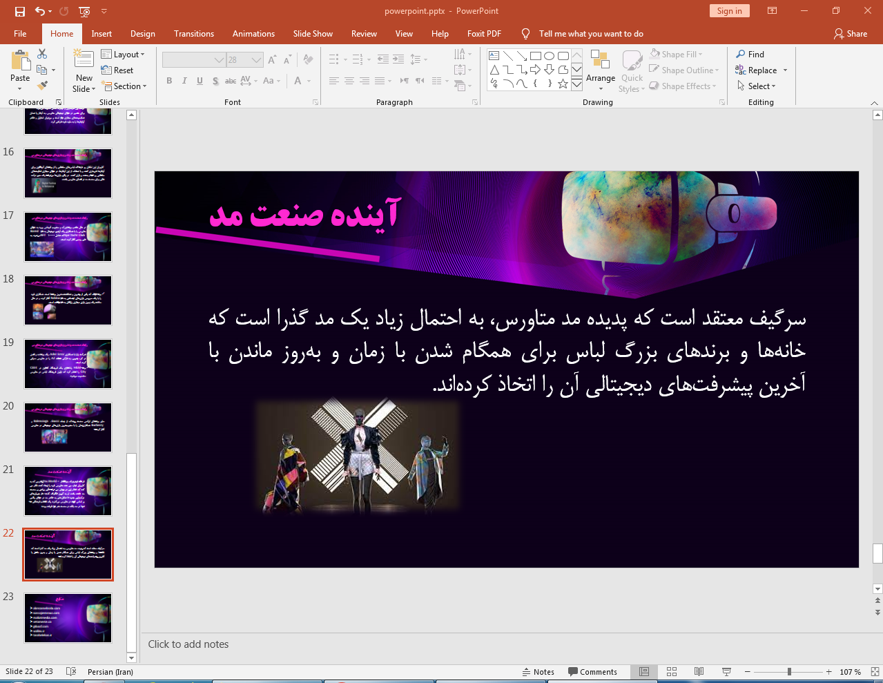Click the Replace button

click(x=756, y=70)
